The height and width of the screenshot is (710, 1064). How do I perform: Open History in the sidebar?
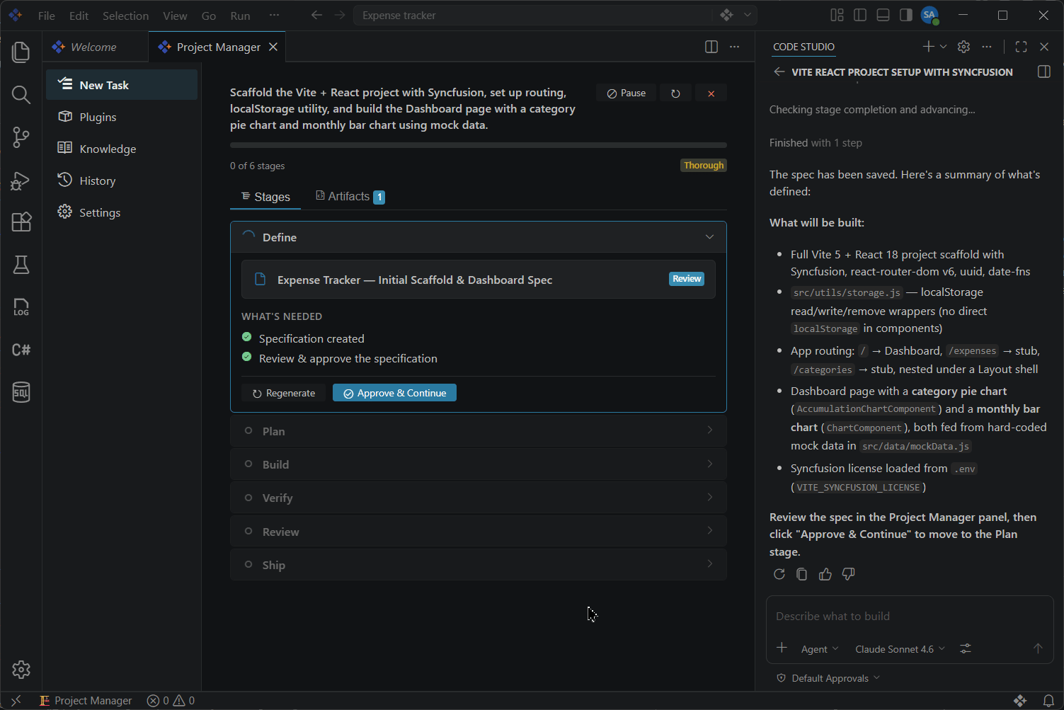coord(122,181)
